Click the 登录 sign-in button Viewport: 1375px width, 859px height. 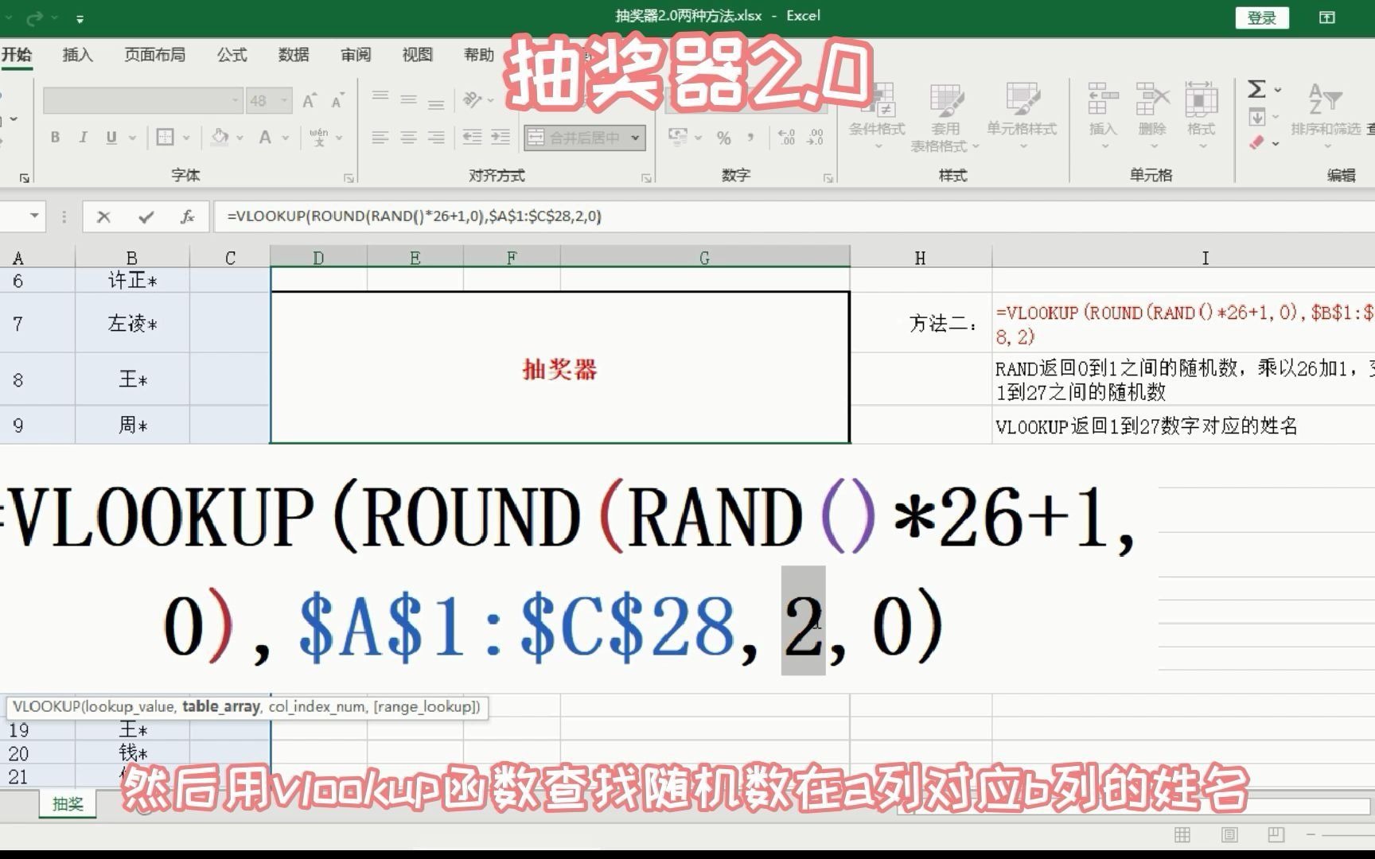(x=1263, y=17)
